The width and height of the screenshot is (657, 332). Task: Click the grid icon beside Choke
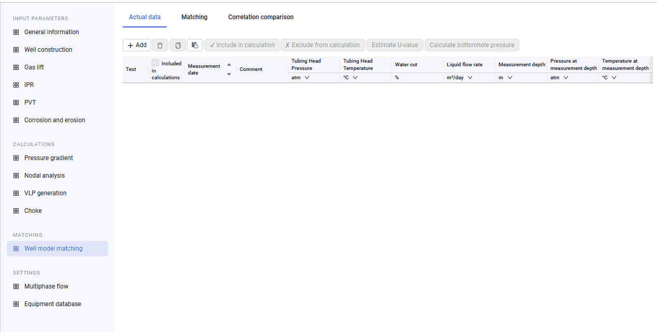point(16,211)
